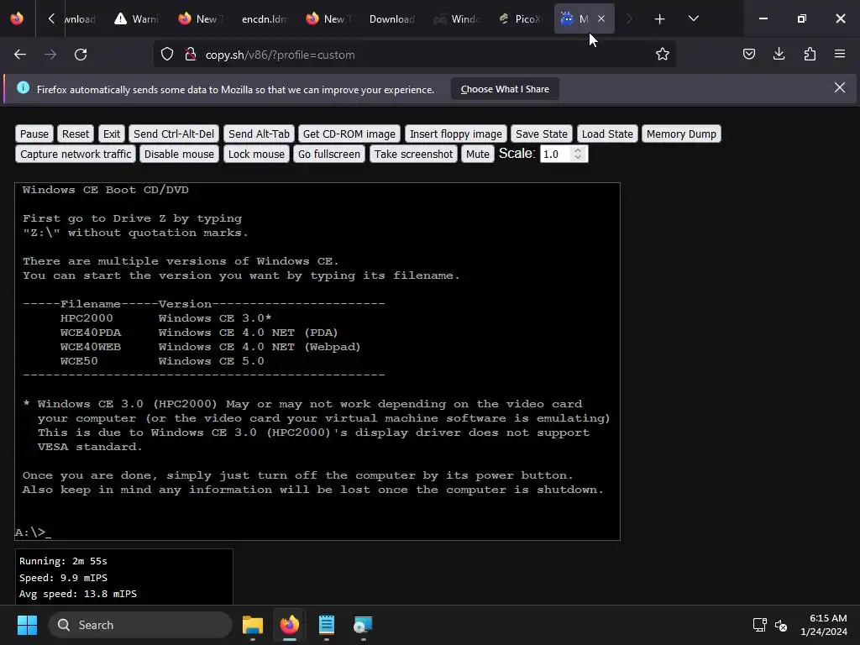Image resolution: width=860 pixels, height=645 pixels.
Task: Click the Go fullscreen button
Action: [329, 155]
